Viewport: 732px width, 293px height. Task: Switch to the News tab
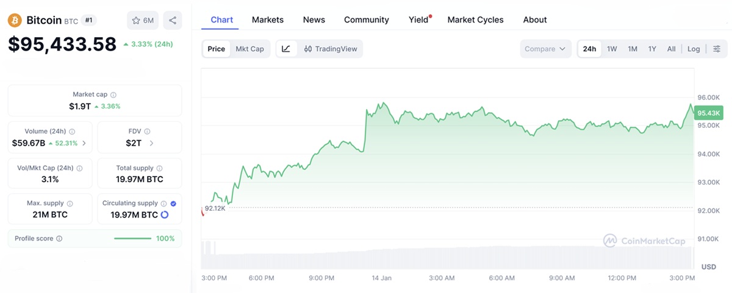pyautogui.click(x=314, y=19)
